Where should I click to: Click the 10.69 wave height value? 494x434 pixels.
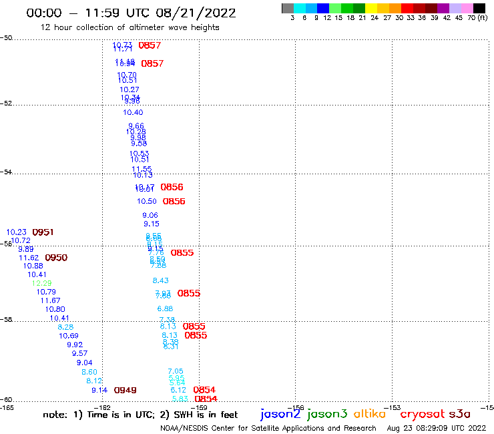pyautogui.click(x=69, y=336)
